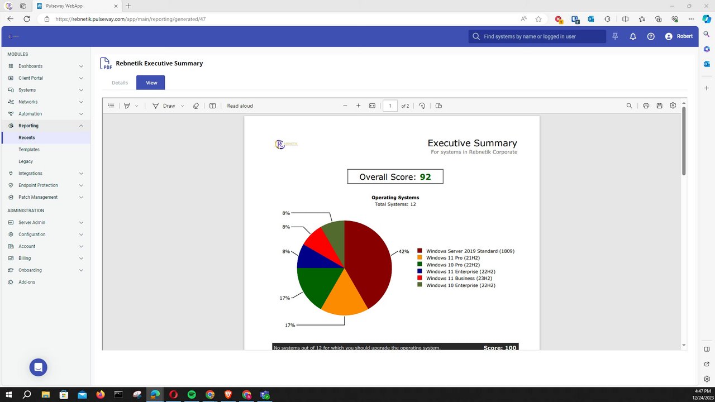The width and height of the screenshot is (715, 402).
Task: Open the chat support bubble
Action: 39,367
